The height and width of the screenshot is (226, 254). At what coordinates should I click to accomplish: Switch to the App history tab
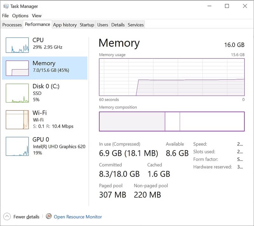65,25
